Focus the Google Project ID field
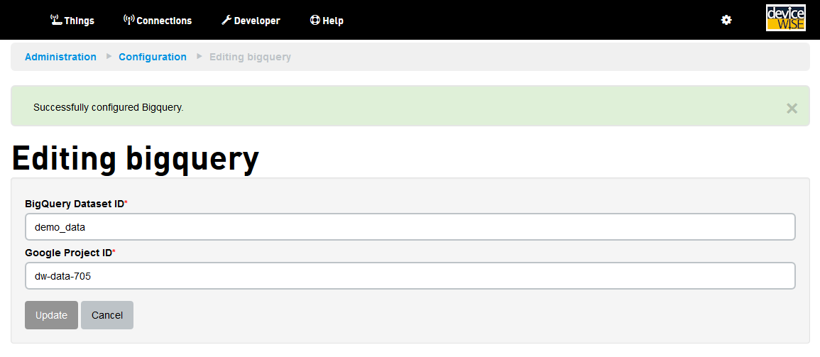Image resolution: width=820 pixels, height=357 pixels. click(x=410, y=275)
